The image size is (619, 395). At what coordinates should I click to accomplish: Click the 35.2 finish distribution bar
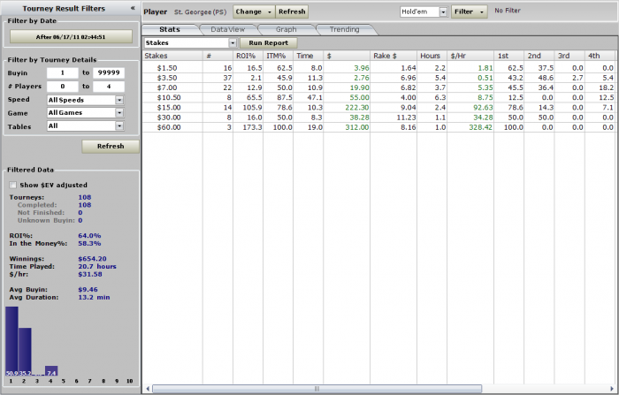(x=25, y=352)
